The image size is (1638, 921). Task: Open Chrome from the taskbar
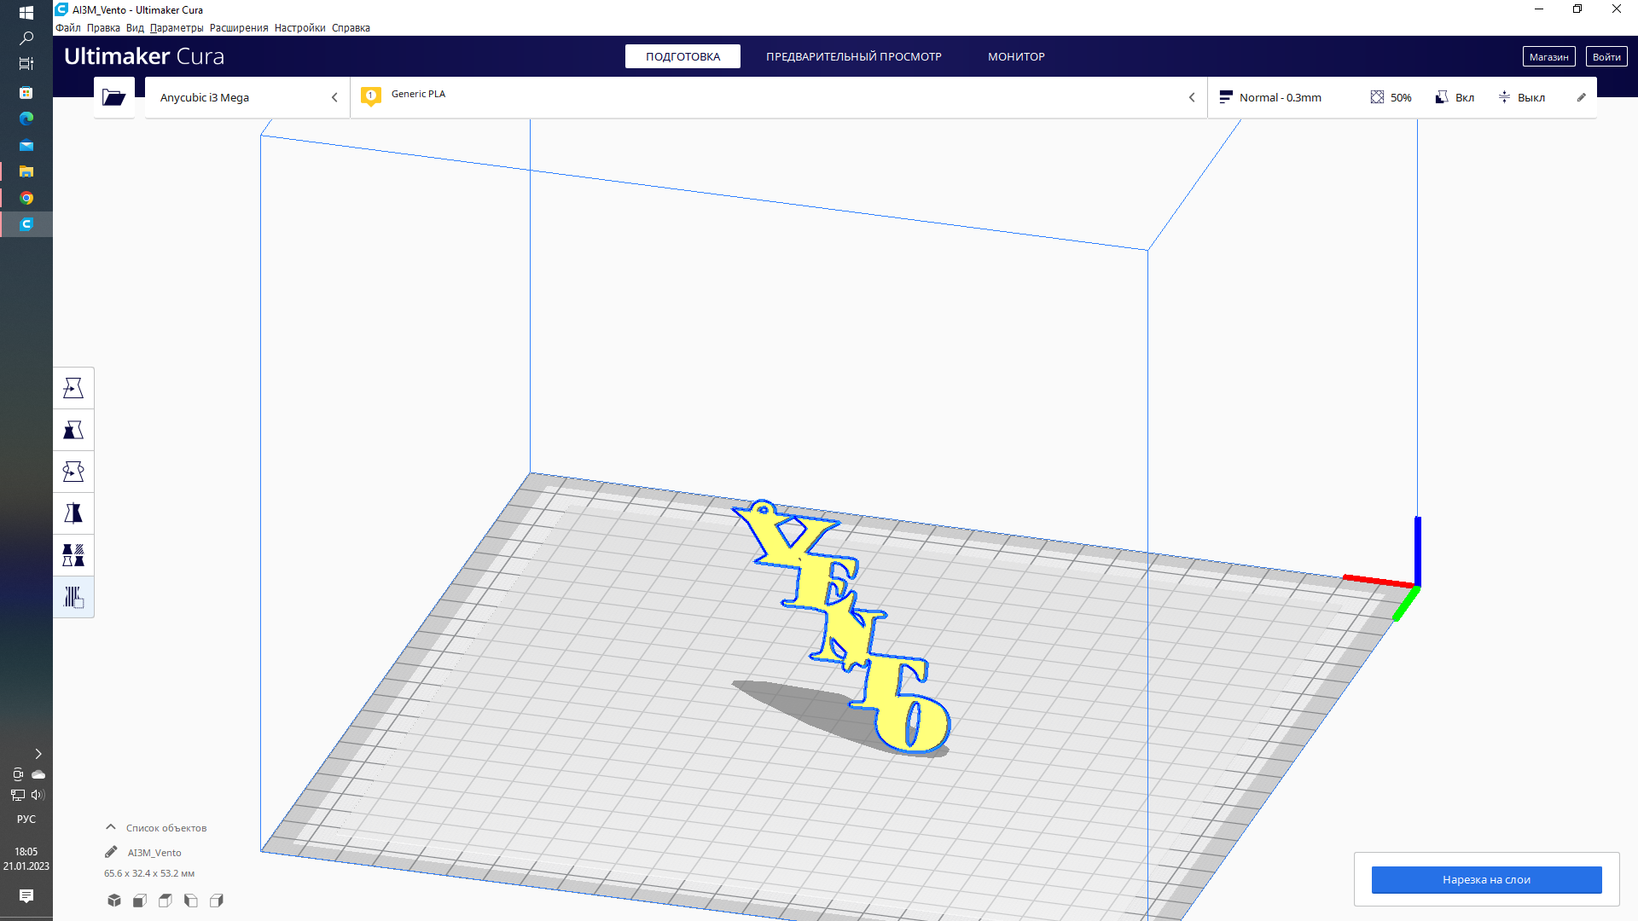26,198
